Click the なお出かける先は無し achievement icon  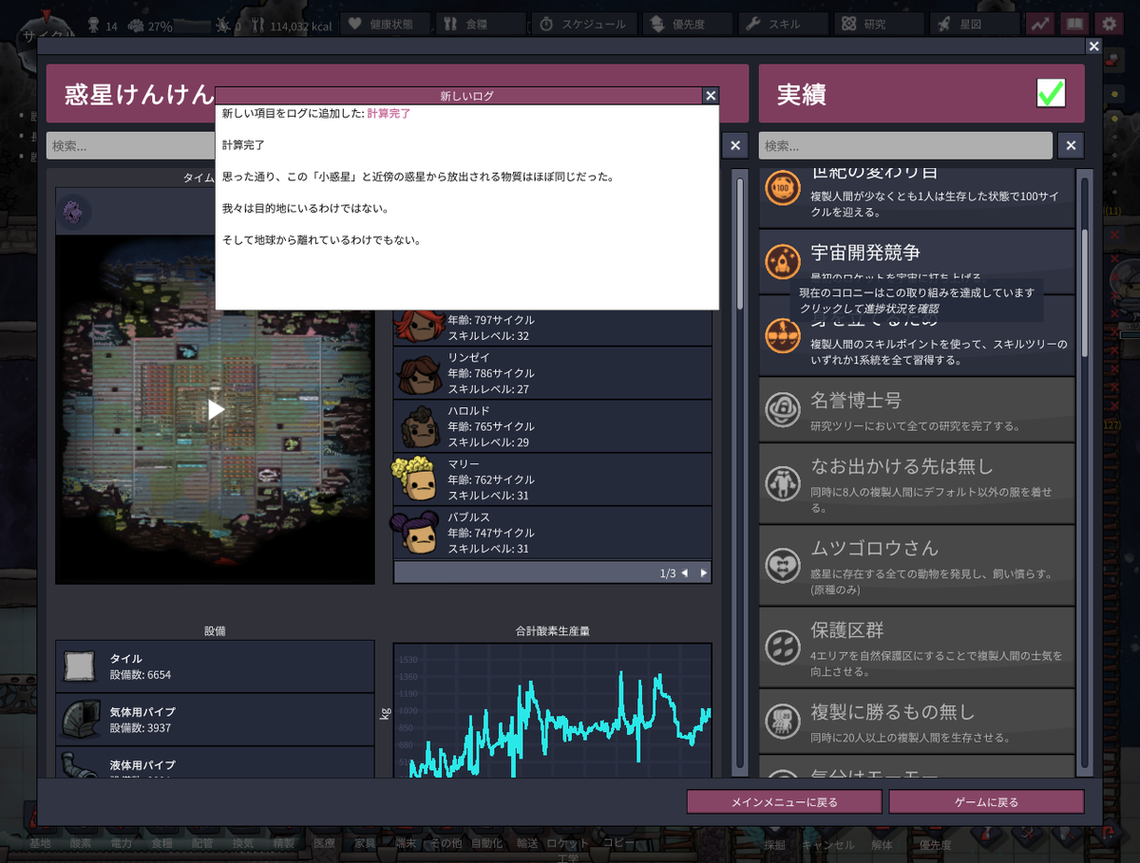[784, 483]
